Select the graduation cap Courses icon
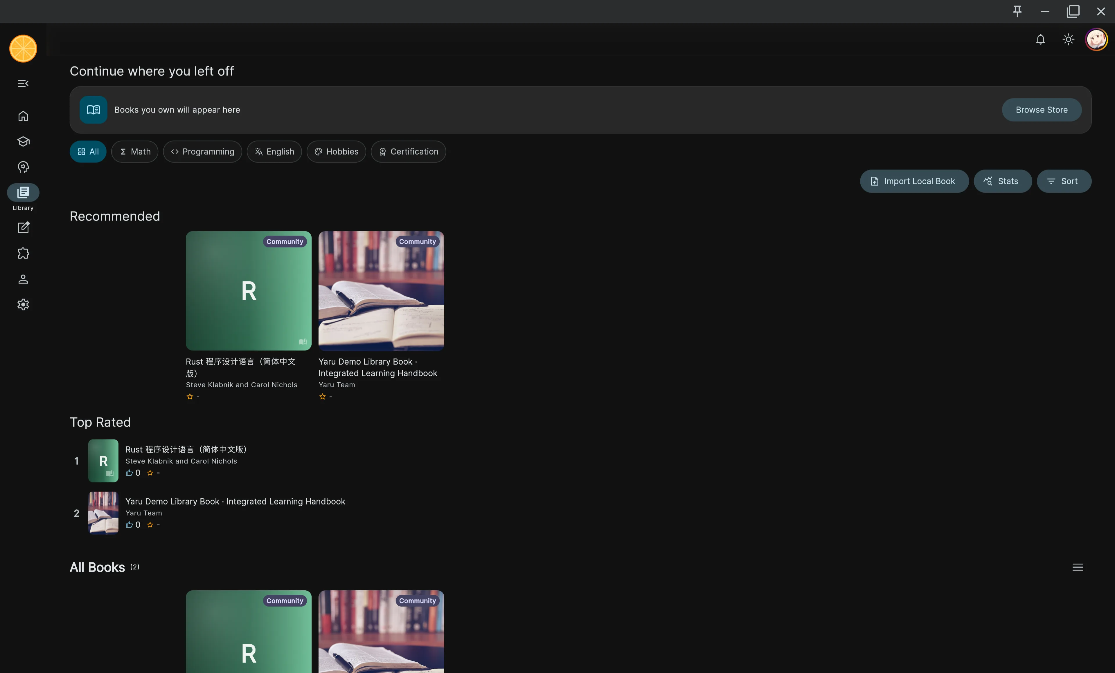 pos(23,142)
